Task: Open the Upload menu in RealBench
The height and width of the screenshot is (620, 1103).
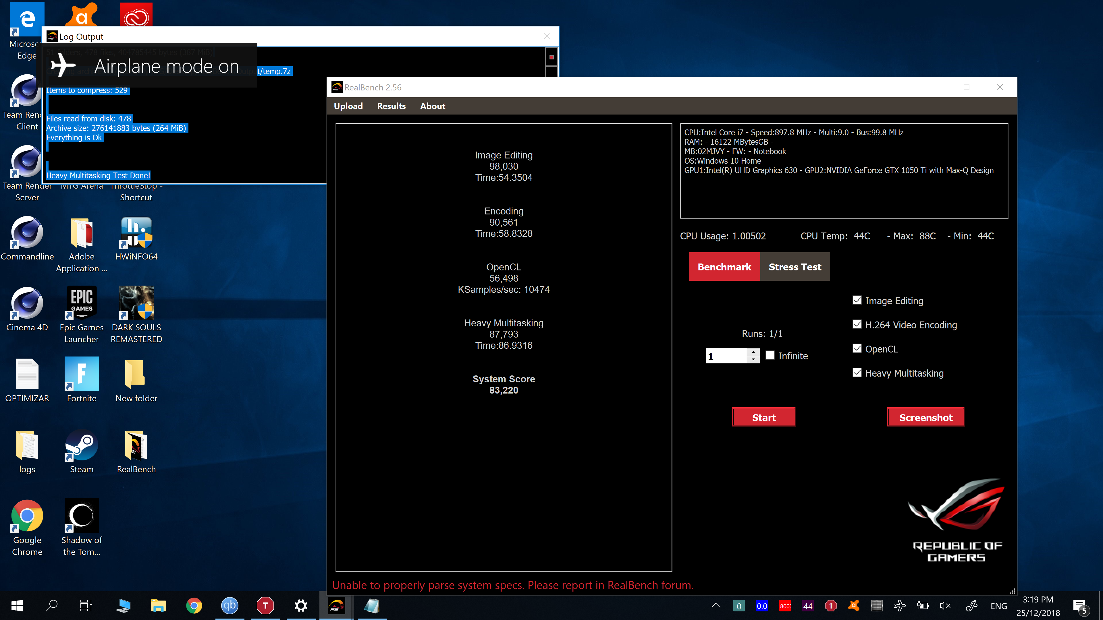Action: [x=348, y=106]
